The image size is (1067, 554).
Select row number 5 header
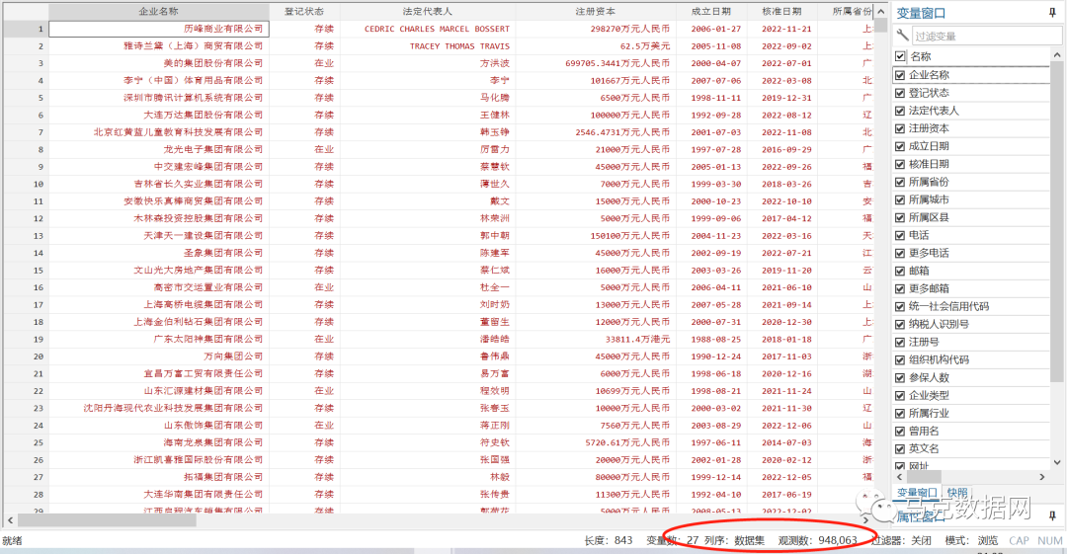pos(26,98)
